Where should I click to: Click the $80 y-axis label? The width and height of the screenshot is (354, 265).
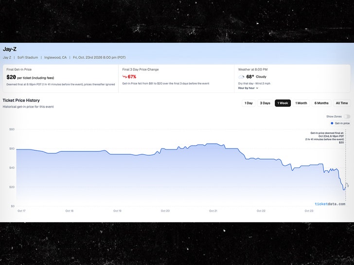pyautogui.click(x=12, y=129)
